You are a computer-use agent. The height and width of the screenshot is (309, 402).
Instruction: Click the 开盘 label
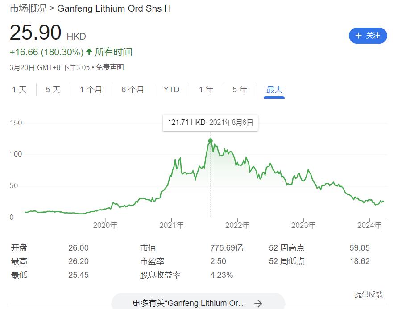(x=19, y=248)
